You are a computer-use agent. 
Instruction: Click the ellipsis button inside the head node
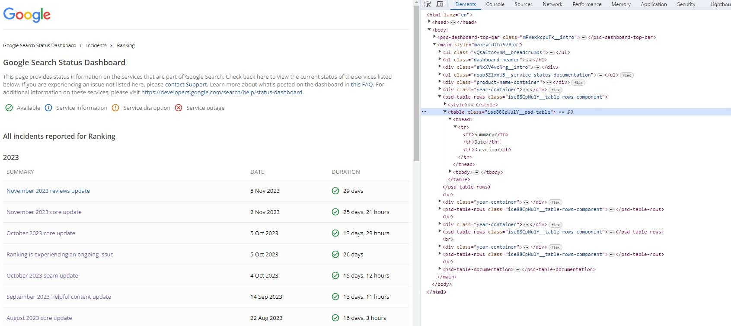click(x=453, y=22)
